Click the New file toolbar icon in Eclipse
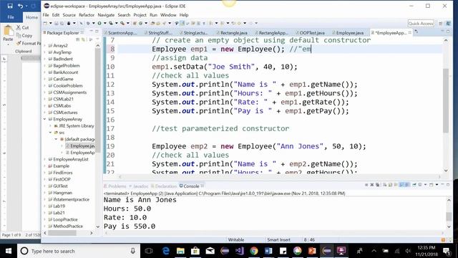 coord(46,23)
